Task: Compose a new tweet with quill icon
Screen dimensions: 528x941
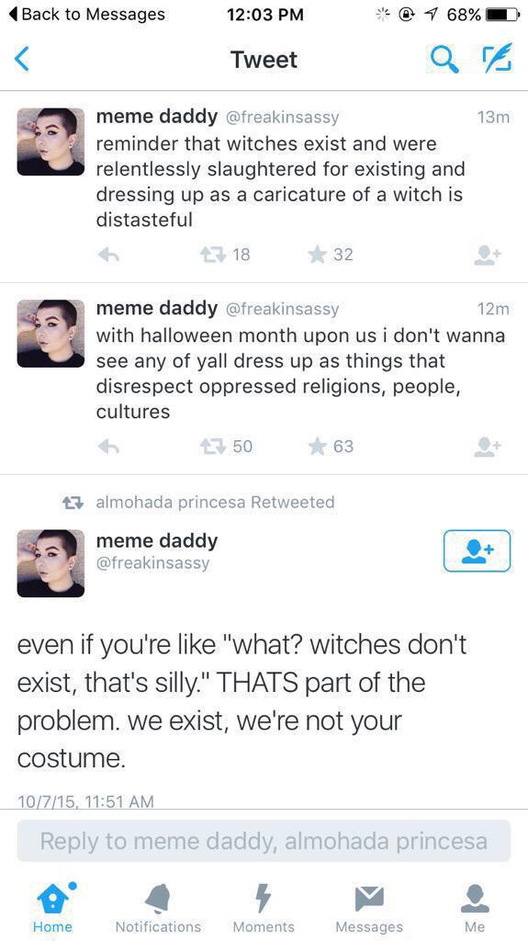Action: 497,58
